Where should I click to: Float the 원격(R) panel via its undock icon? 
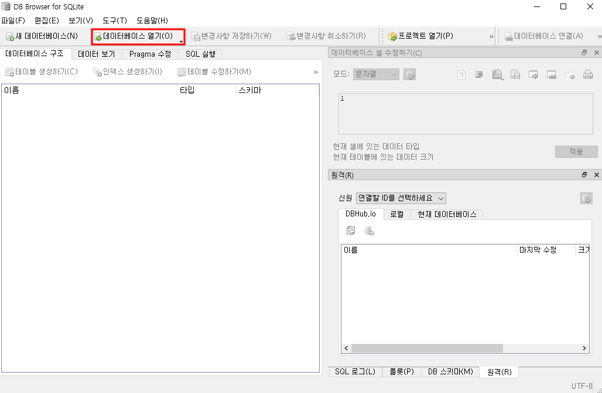click(584, 175)
